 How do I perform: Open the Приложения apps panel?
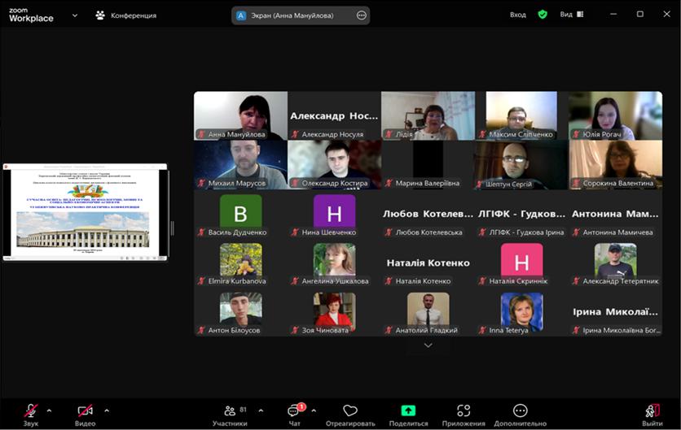pos(464,414)
